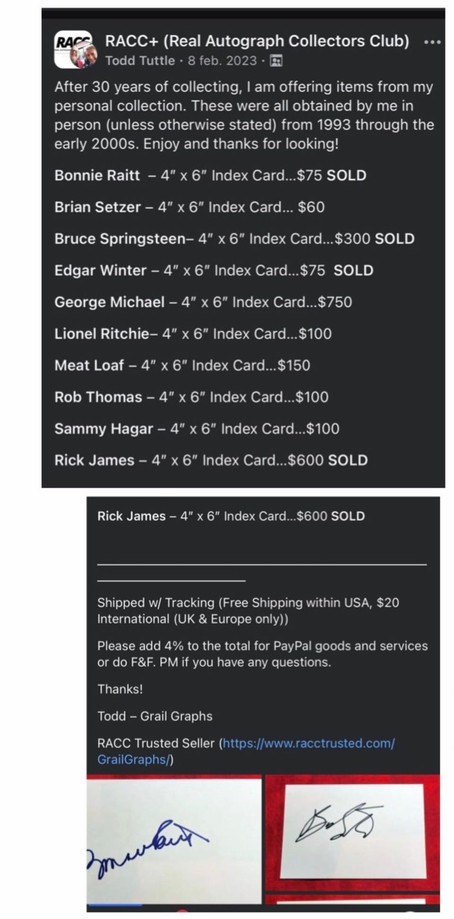Screen dimensions: 454x919
Task: Click the Lionel Ritchie $100 listing line
Action: [193, 334]
